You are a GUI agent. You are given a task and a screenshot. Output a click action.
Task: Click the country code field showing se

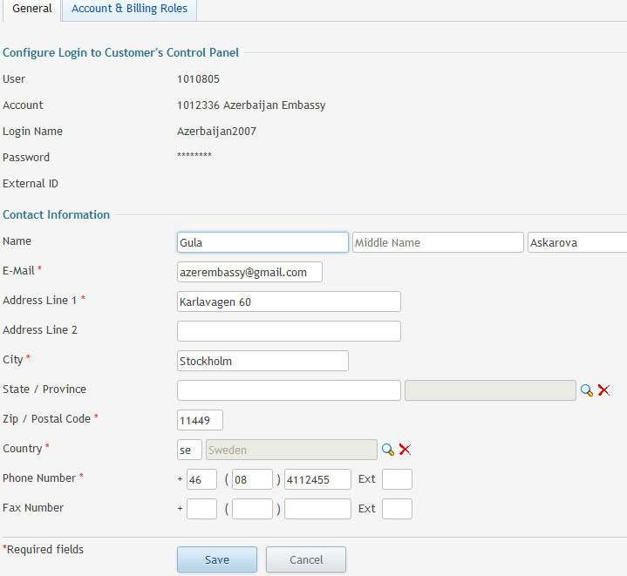click(188, 450)
